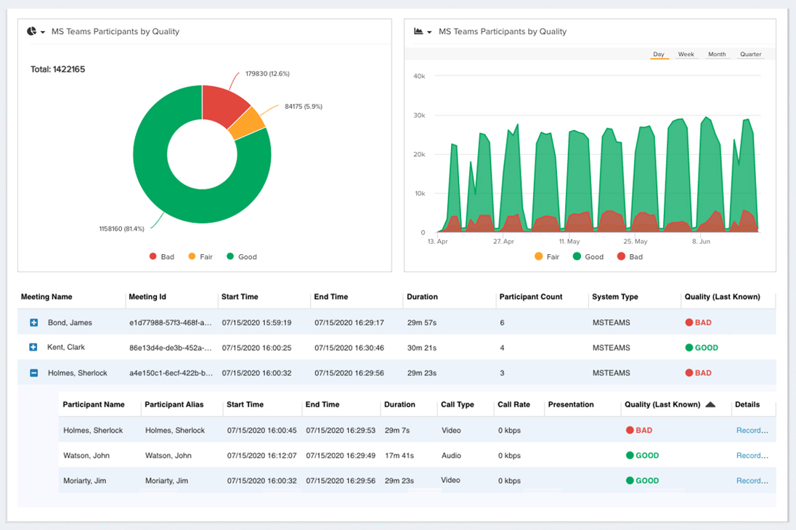Click the 179830 (12.6%) donut label

click(x=267, y=74)
